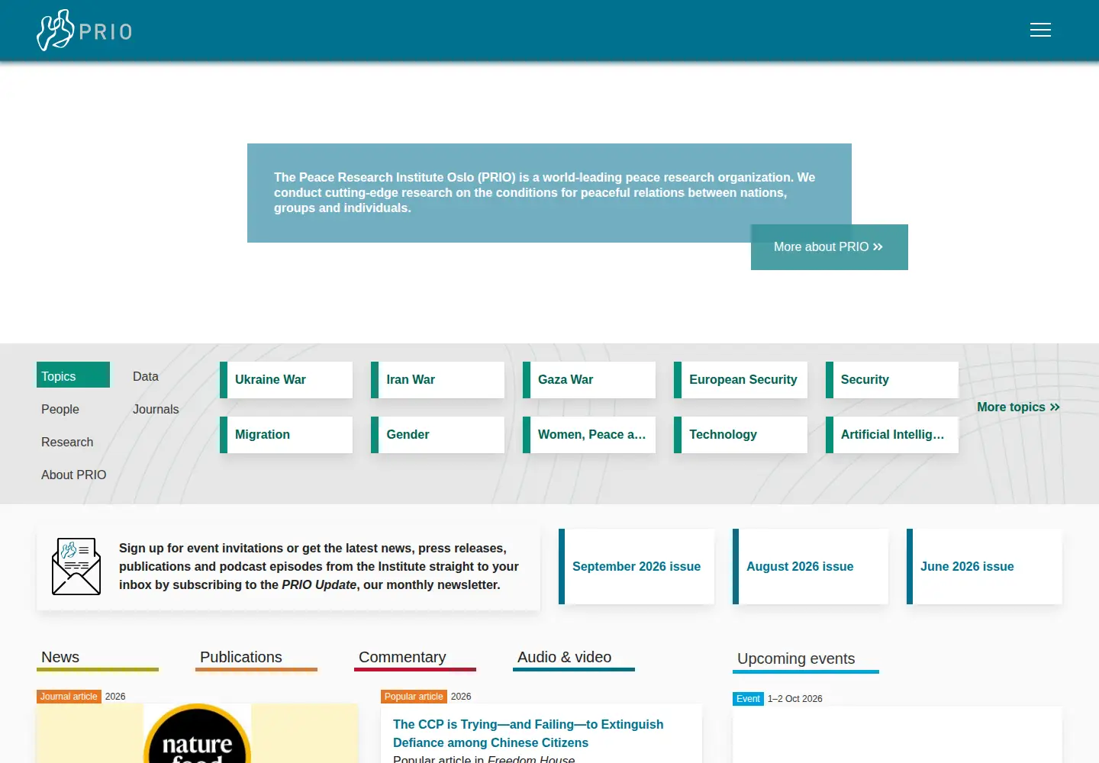
Task: Open the Technology topic
Action: click(x=740, y=435)
